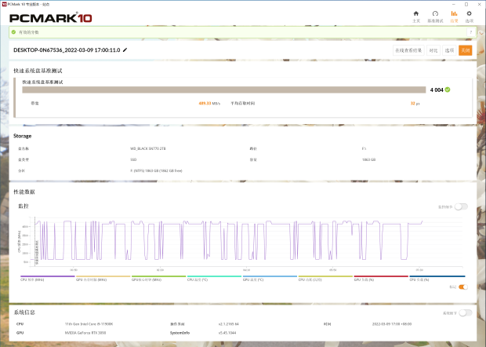Toggle CPU 负载 (%) dark blue legend

point(437,276)
